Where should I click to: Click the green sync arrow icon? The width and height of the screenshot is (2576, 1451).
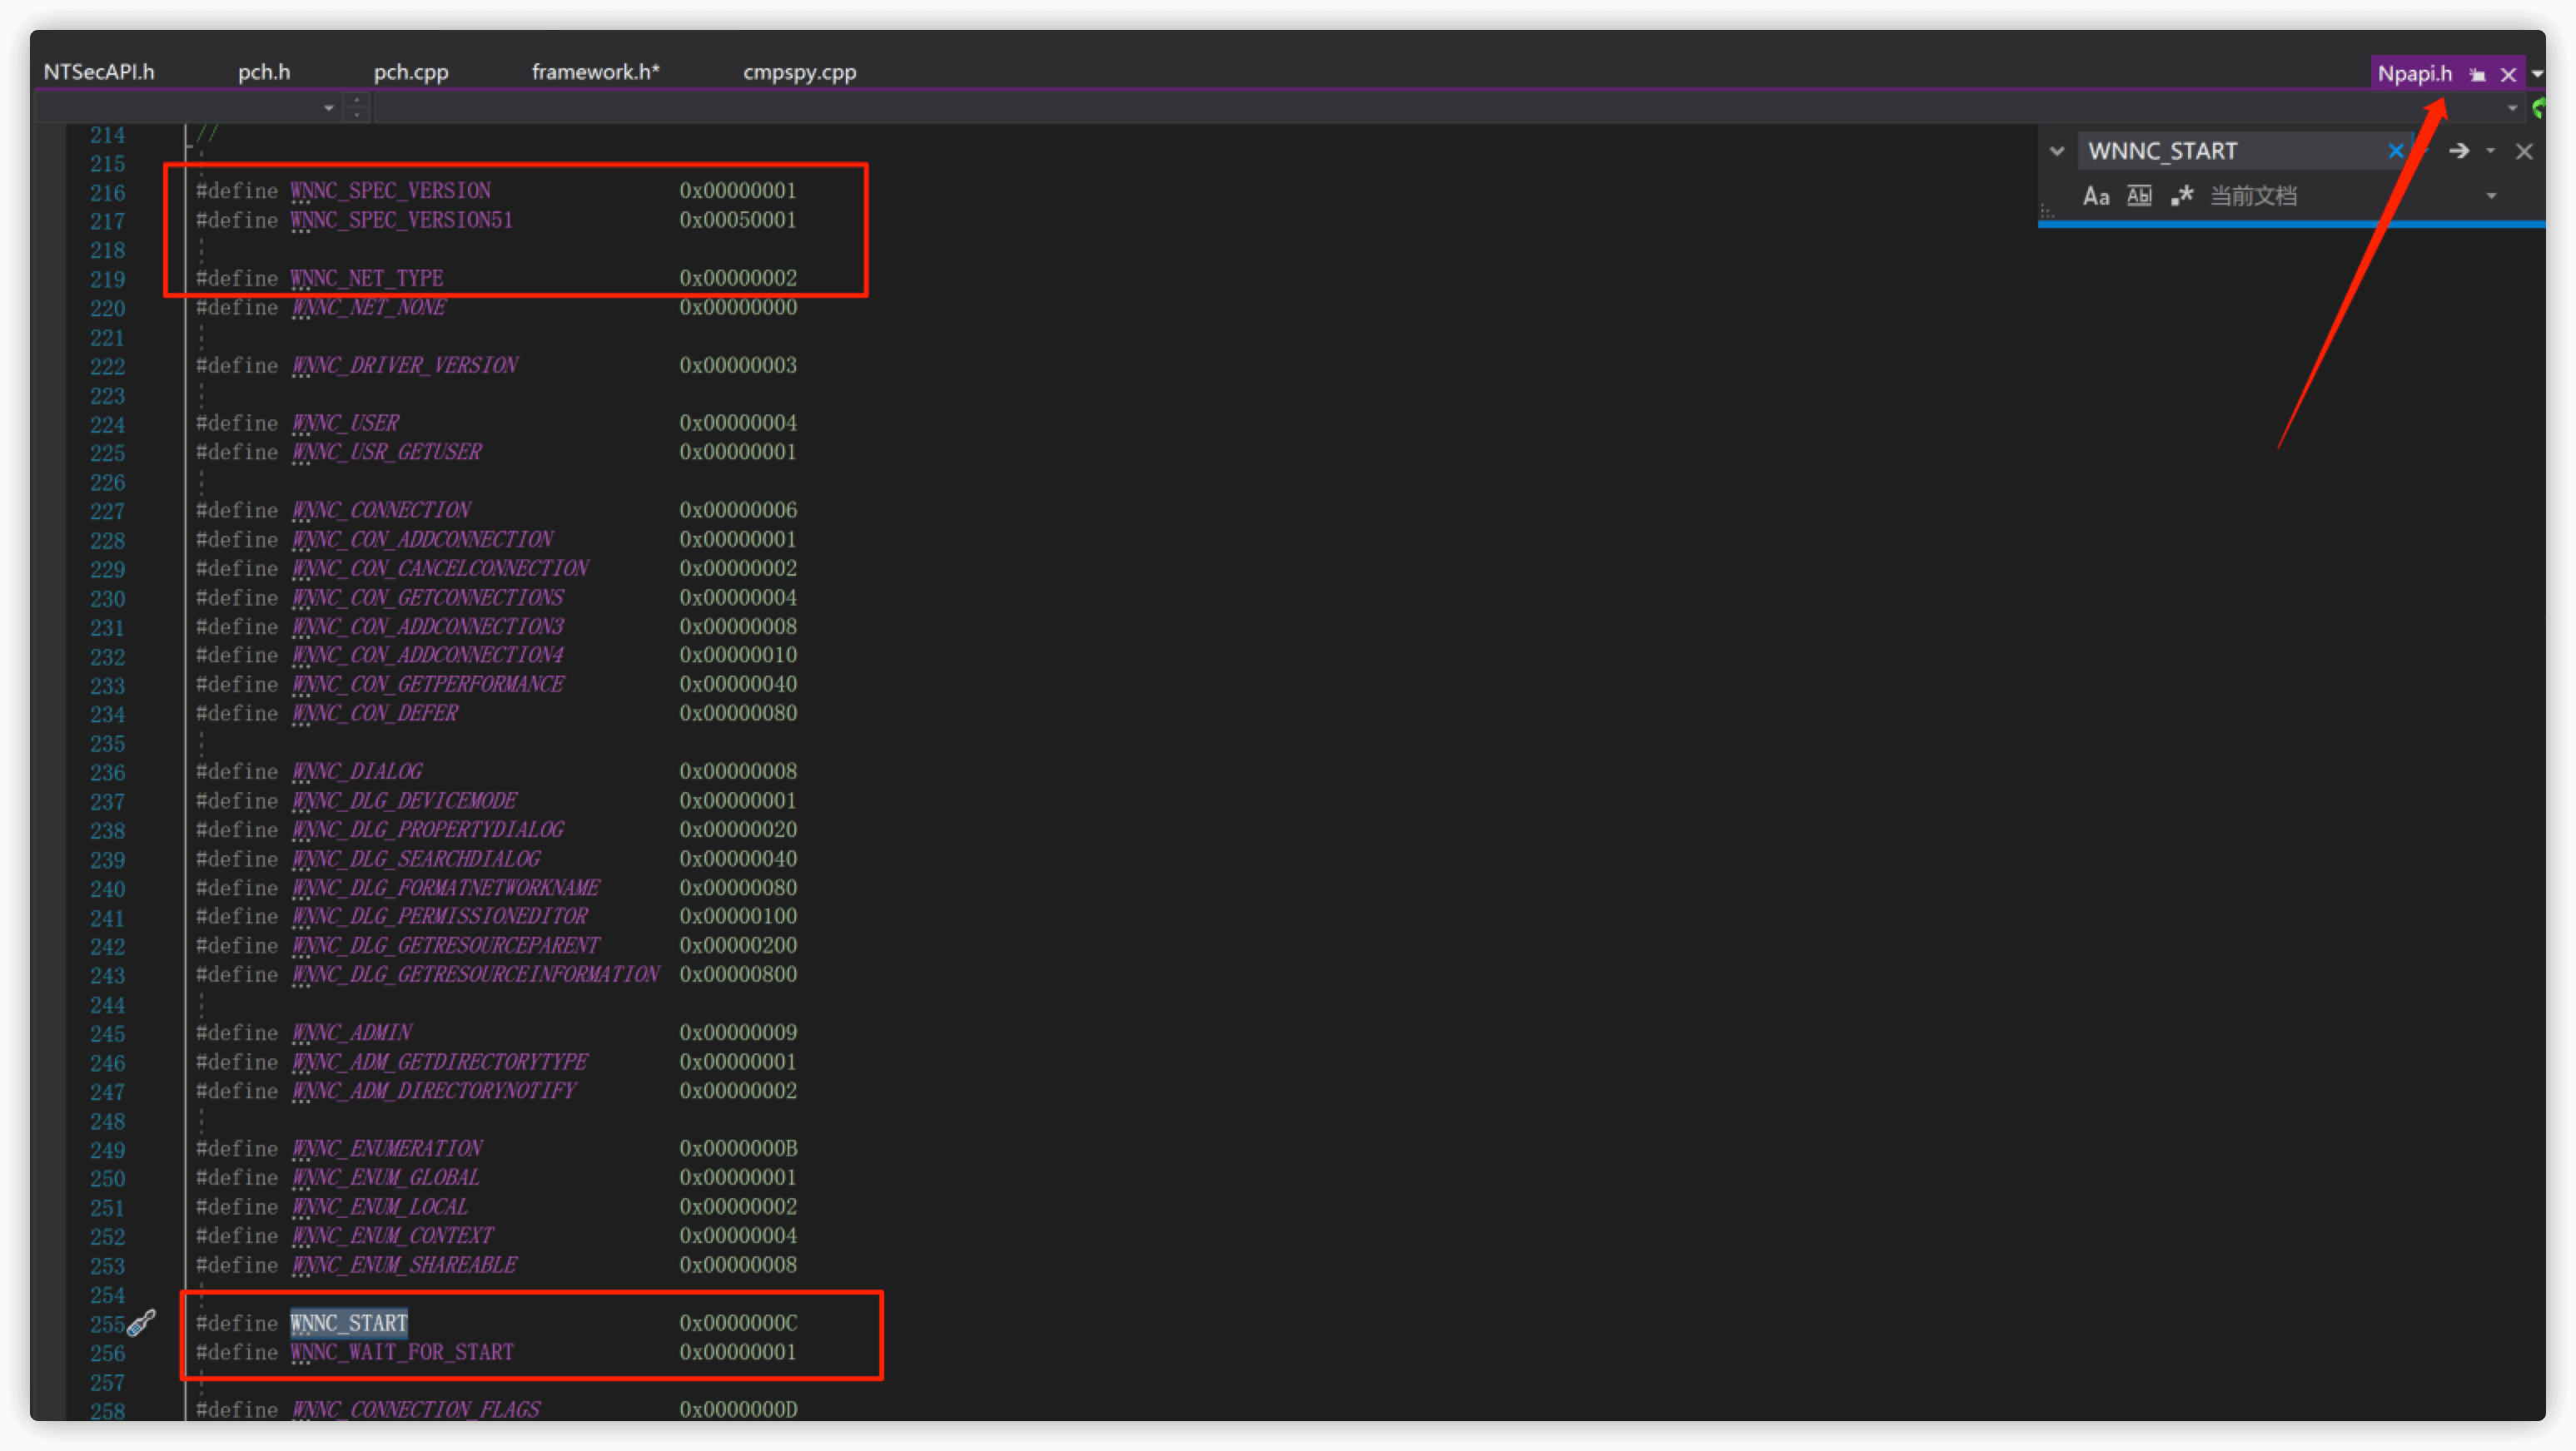(2538, 108)
